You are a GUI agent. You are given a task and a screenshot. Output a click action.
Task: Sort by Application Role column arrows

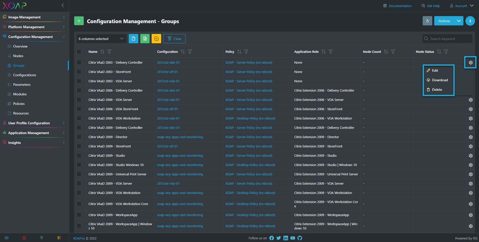(324, 52)
